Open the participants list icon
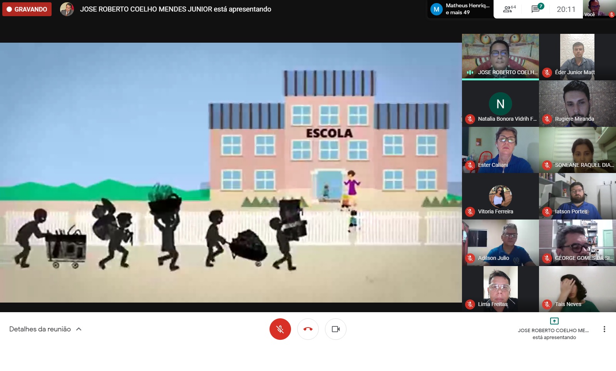The height and width of the screenshot is (371, 616). click(x=509, y=9)
